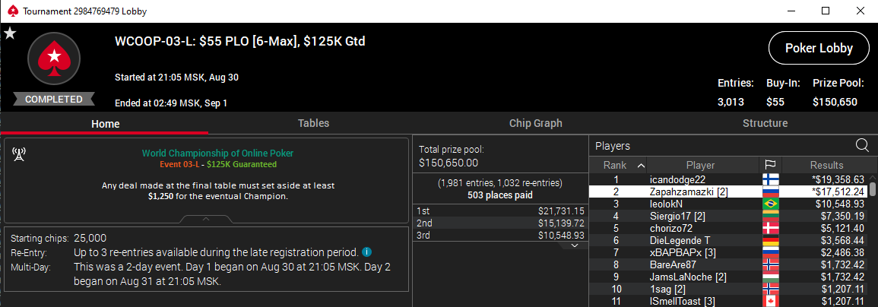Click the Brazil flag beside leolokN

tap(771, 204)
